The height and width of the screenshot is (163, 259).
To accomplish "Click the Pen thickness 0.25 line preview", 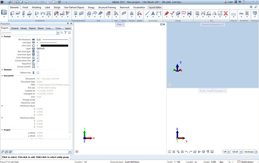I will (55, 40).
